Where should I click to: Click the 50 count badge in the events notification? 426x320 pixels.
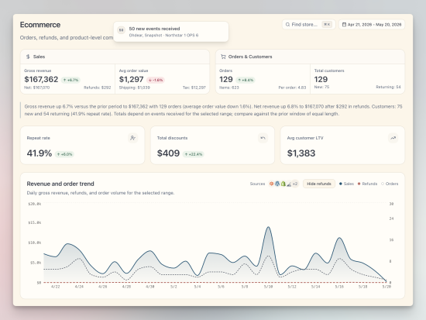(x=121, y=30)
